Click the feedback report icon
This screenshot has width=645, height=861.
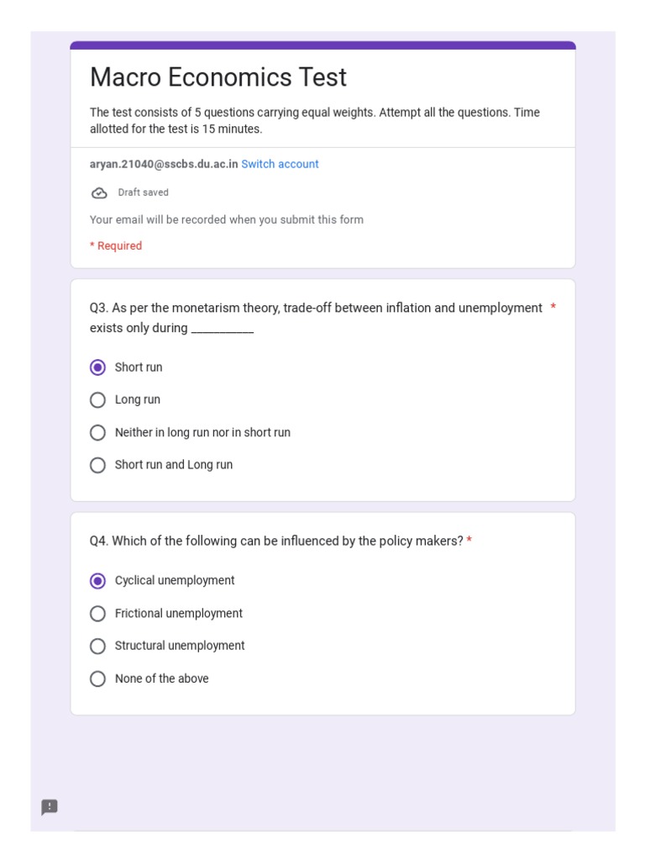tap(50, 807)
